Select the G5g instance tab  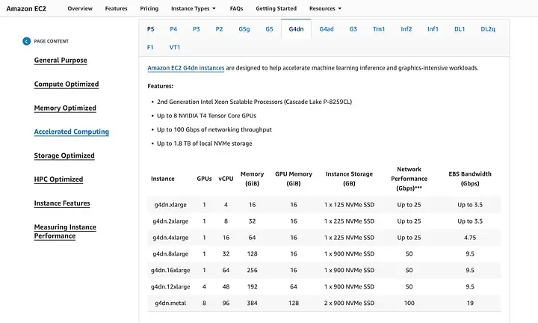[244, 29]
